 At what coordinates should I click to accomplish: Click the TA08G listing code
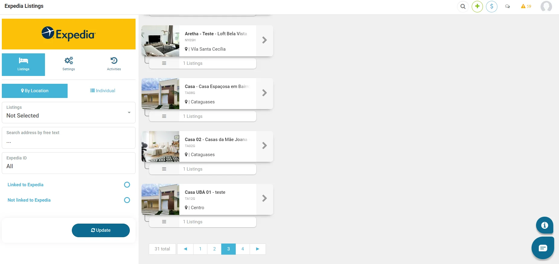[190, 93]
